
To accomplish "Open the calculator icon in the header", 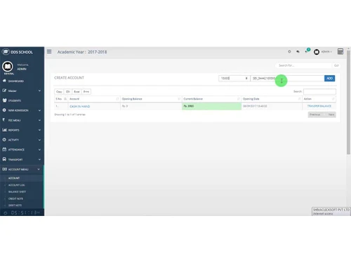I will pos(340,51).
